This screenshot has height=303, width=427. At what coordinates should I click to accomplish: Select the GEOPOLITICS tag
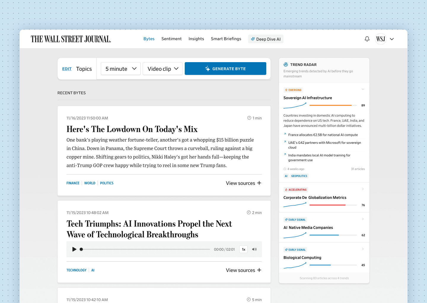[x=299, y=176]
